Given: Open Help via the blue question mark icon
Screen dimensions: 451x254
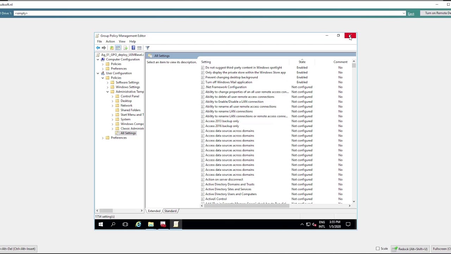Looking at the screenshot, I should coord(133,48).
